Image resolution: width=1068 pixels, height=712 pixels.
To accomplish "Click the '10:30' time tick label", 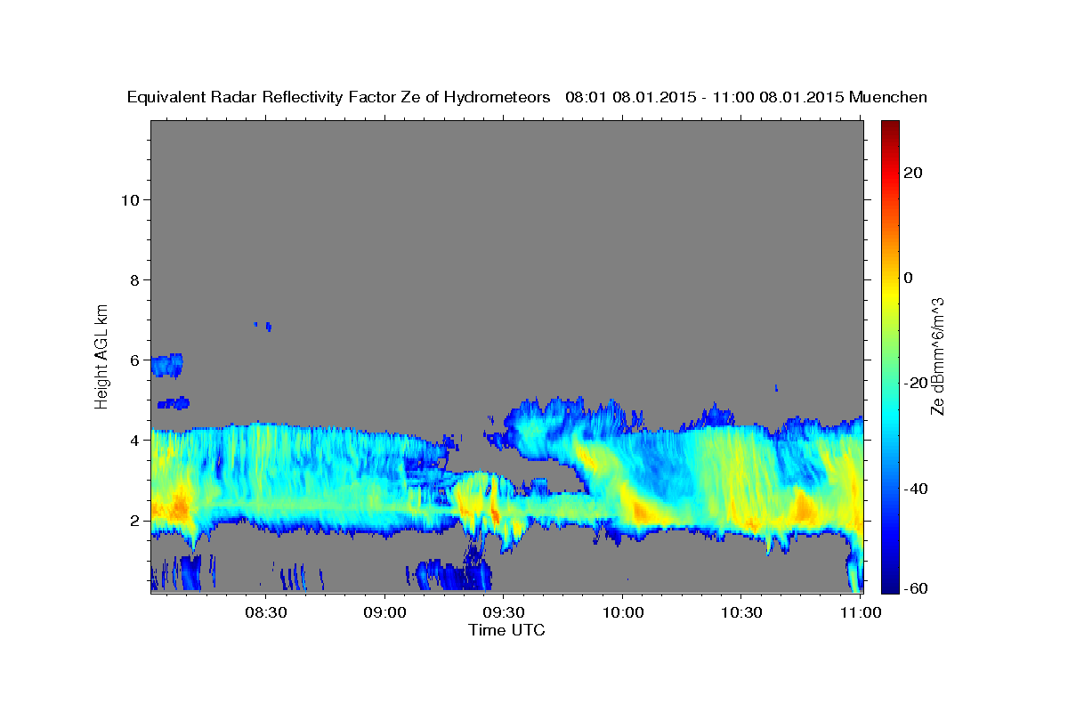I will coord(741,612).
